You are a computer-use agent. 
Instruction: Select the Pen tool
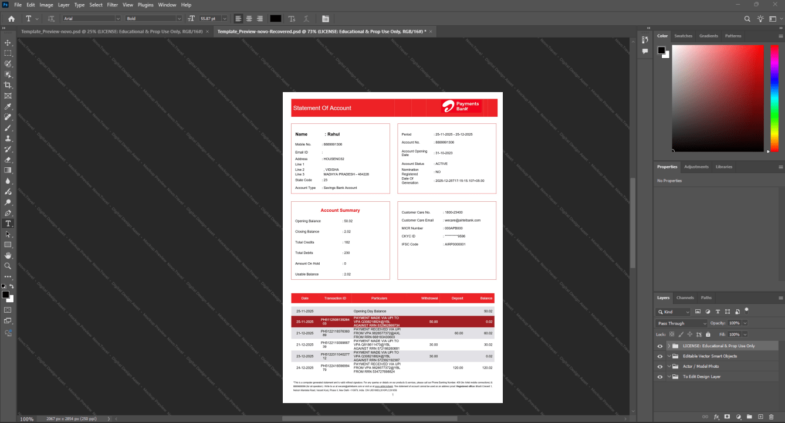[8, 213]
